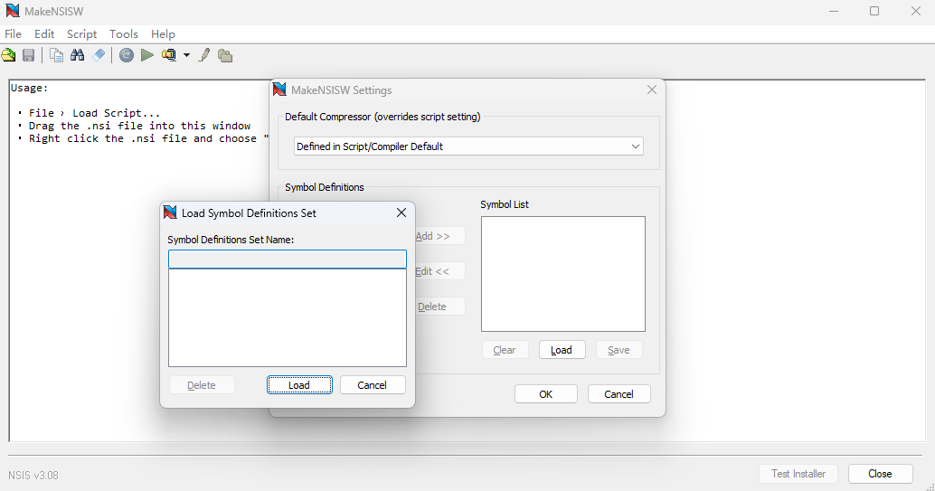Click the Compressor clamp toolbar icon
This screenshot has height=491, width=935.
(168, 55)
